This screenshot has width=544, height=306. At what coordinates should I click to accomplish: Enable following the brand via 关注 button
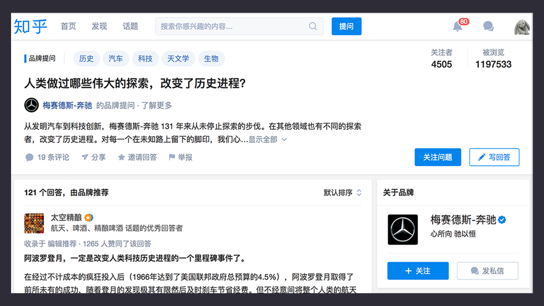(418, 271)
